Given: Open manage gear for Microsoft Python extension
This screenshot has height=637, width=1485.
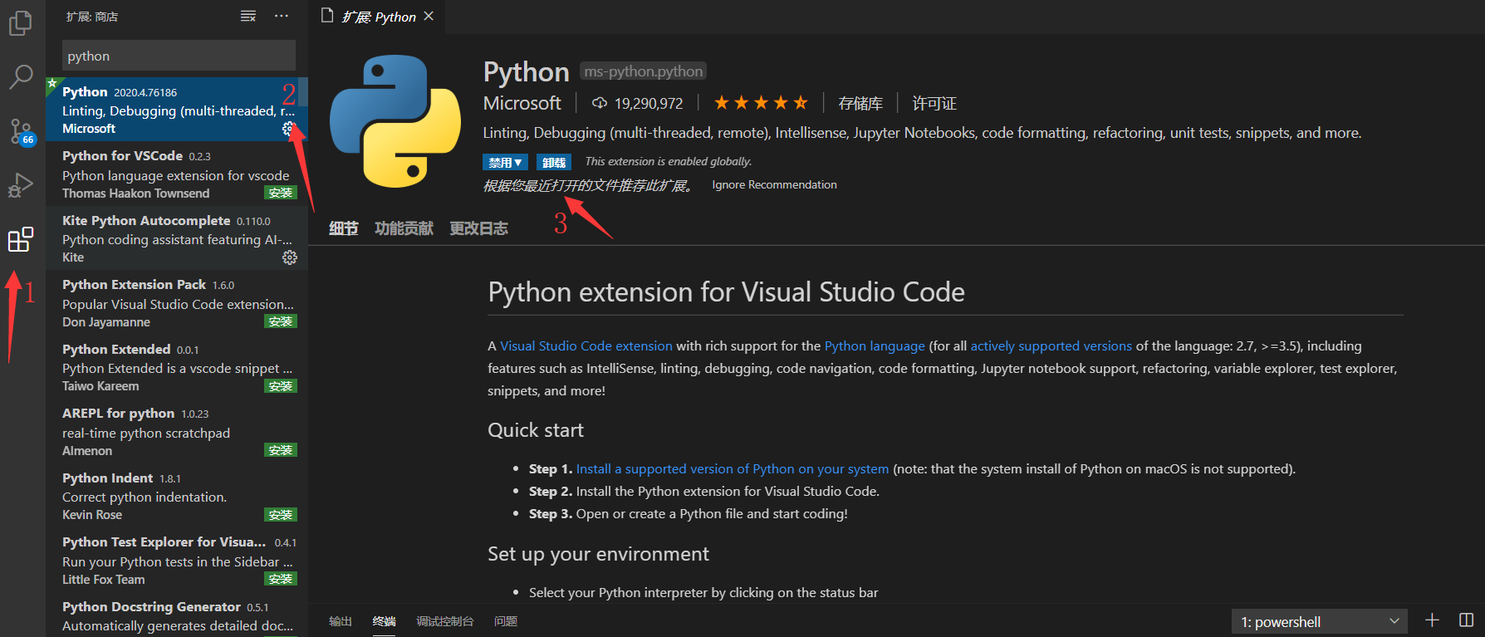Looking at the screenshot, I should point(288,129).
